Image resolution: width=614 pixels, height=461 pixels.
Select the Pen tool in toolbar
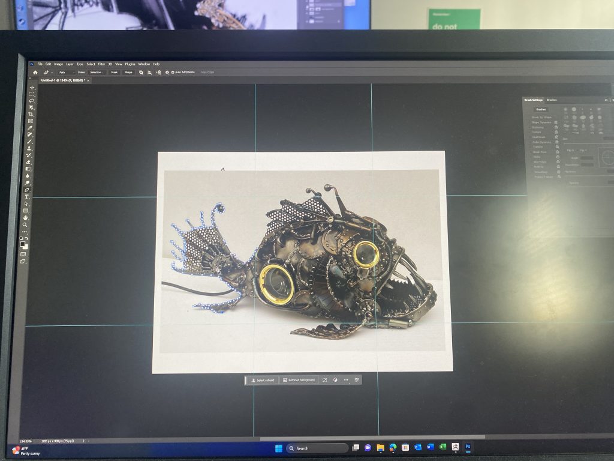click(27, 190)
